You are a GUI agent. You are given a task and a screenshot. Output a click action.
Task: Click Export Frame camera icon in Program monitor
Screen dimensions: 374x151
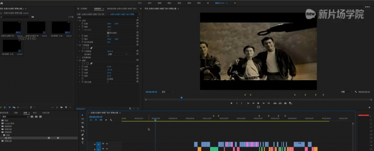285,103
